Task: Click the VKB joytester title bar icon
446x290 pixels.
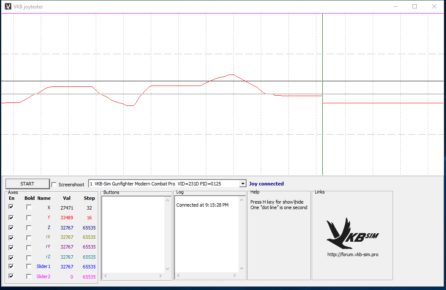Action: pos(8,6)
